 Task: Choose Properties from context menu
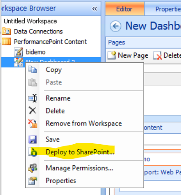tap(61, 181)
